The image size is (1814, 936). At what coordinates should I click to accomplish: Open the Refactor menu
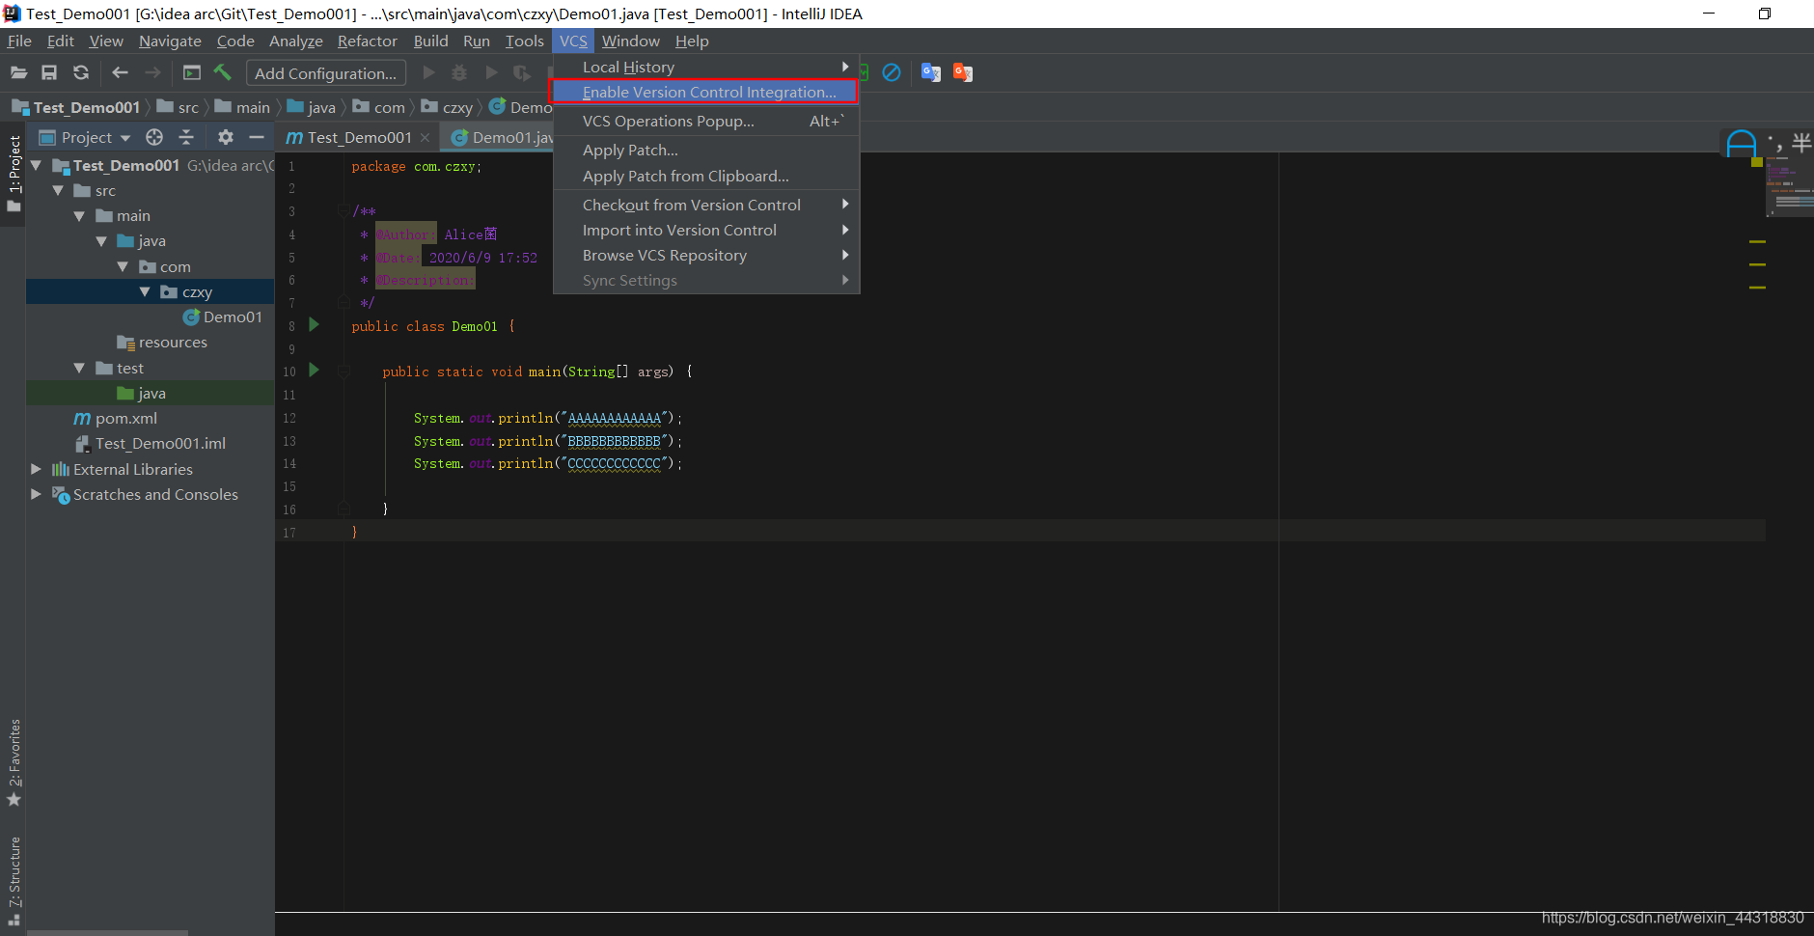click(368, 41)
